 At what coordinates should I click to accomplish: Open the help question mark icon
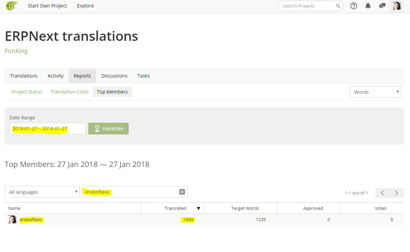point(354,6)
